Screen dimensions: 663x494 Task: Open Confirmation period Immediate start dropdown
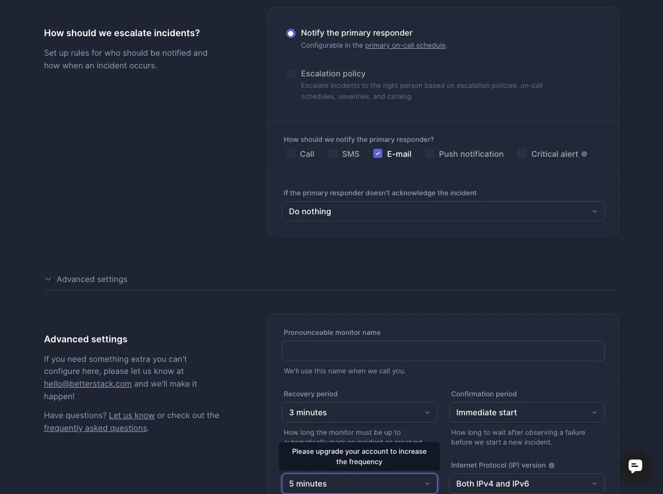(x=527, y=412)
